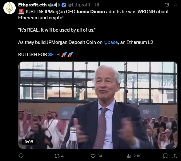The width and height of the screenshot is (181, 161).
Task: Click the speaker emoji beside username
Action: [57, 5]
